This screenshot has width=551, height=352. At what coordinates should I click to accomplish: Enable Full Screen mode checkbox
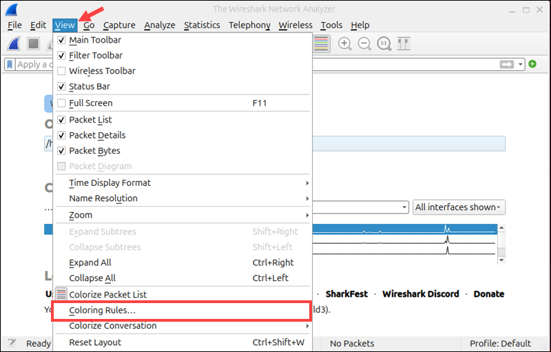tap(61, 103)
